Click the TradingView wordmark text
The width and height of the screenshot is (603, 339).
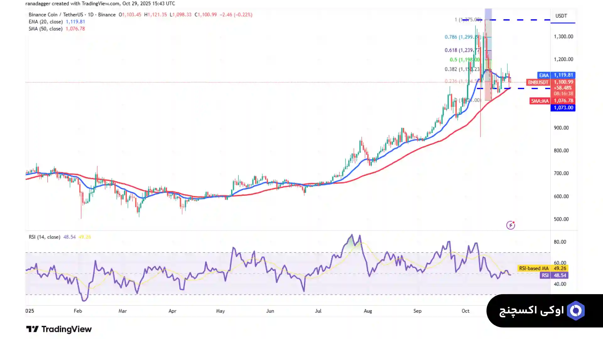(x=66, y=329)
